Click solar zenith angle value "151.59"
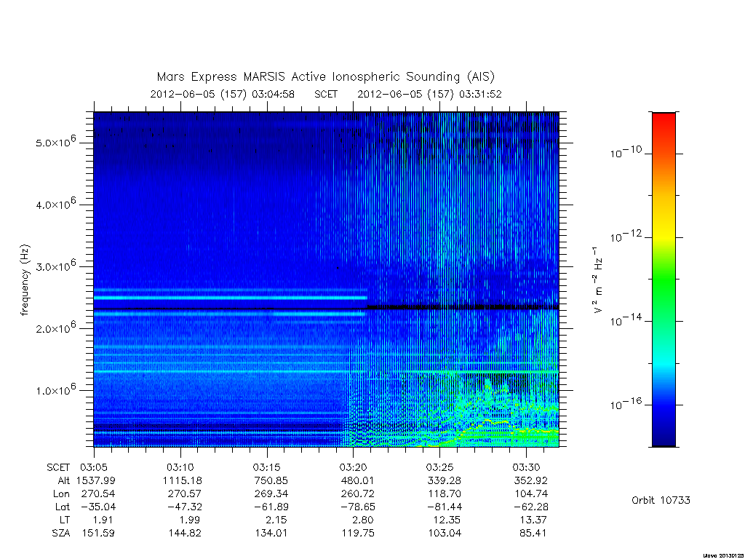 98,534
